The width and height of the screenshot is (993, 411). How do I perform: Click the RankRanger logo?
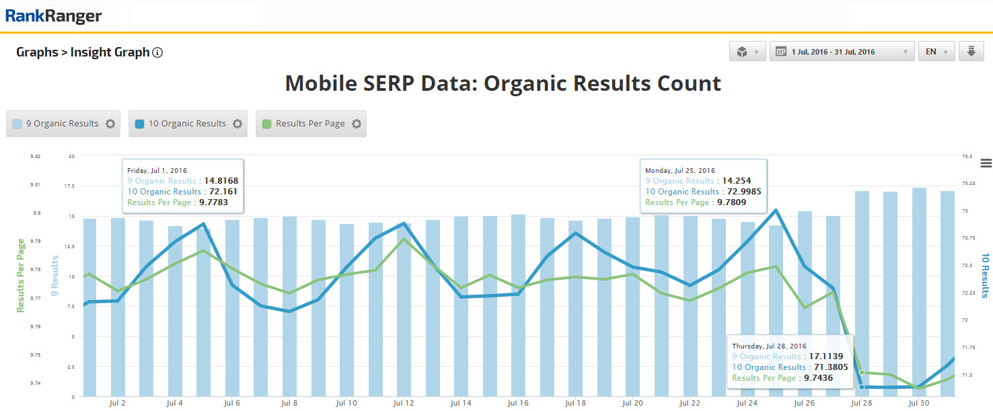click(x=54, y=15)
